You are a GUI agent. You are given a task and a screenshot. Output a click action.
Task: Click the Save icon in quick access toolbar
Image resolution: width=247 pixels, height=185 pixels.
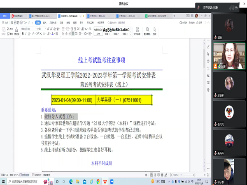[x=12, y=23]
